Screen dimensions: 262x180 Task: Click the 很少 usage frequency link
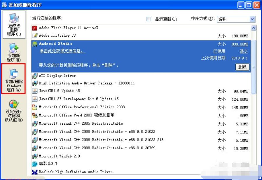click(244, 51)
